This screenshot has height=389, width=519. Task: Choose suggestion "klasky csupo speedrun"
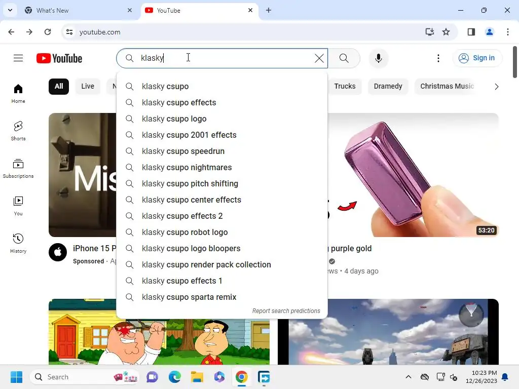(x=222, y=151)
